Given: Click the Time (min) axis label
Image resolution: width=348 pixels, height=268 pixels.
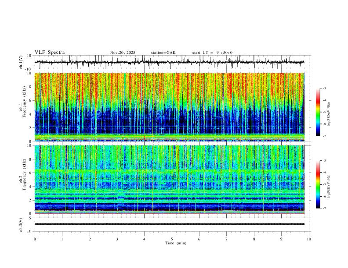Looking at the screenshot, I should pyautogui.click(x=176, y=243).
